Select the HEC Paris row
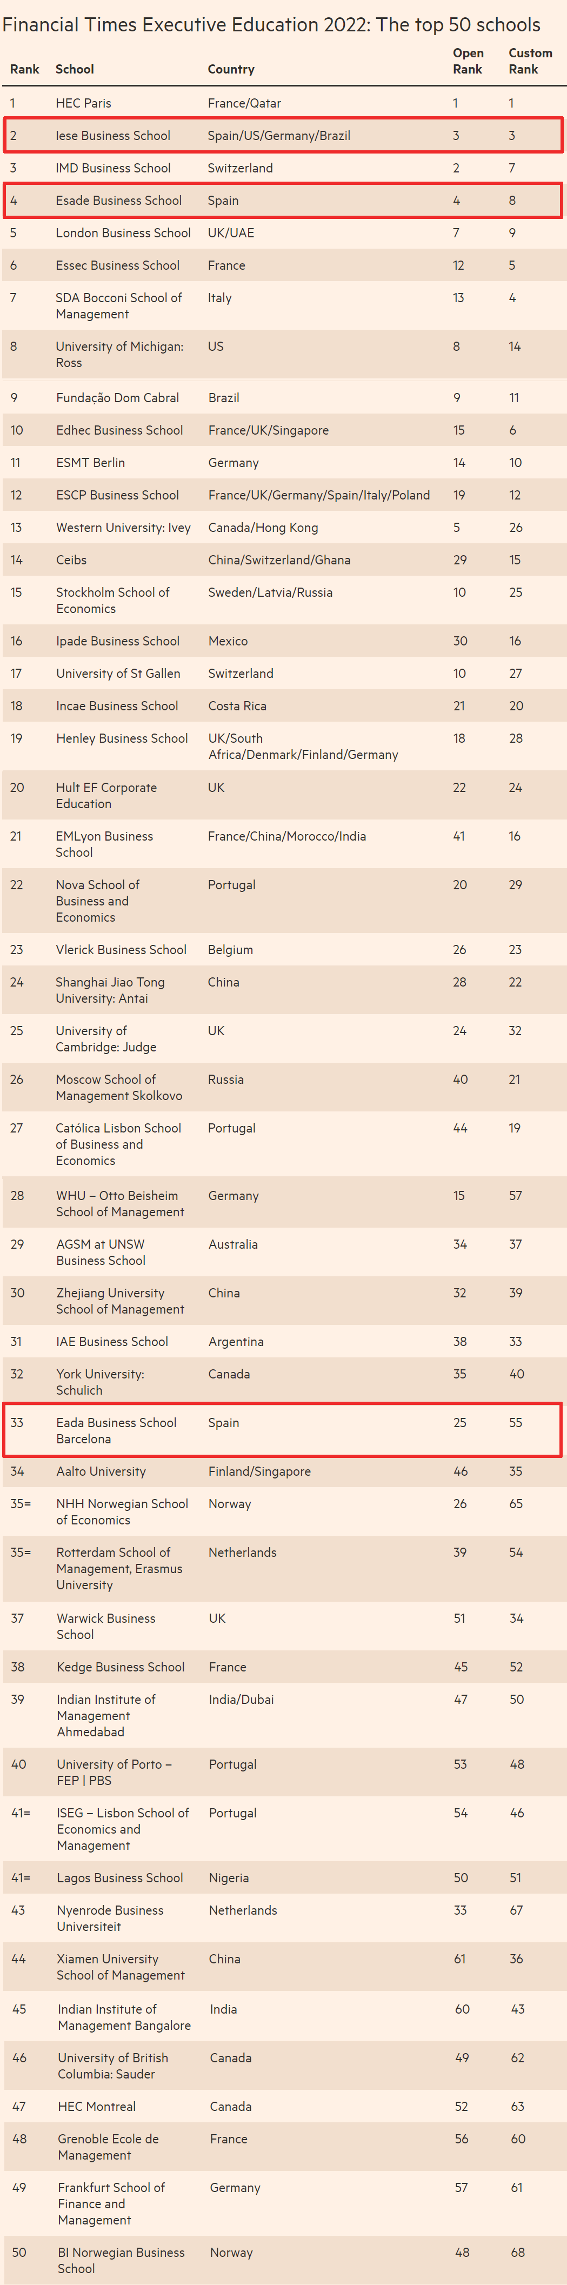The height and width of the screenshot is (2285, 567). pyautogui.click(x=284, y=103)
